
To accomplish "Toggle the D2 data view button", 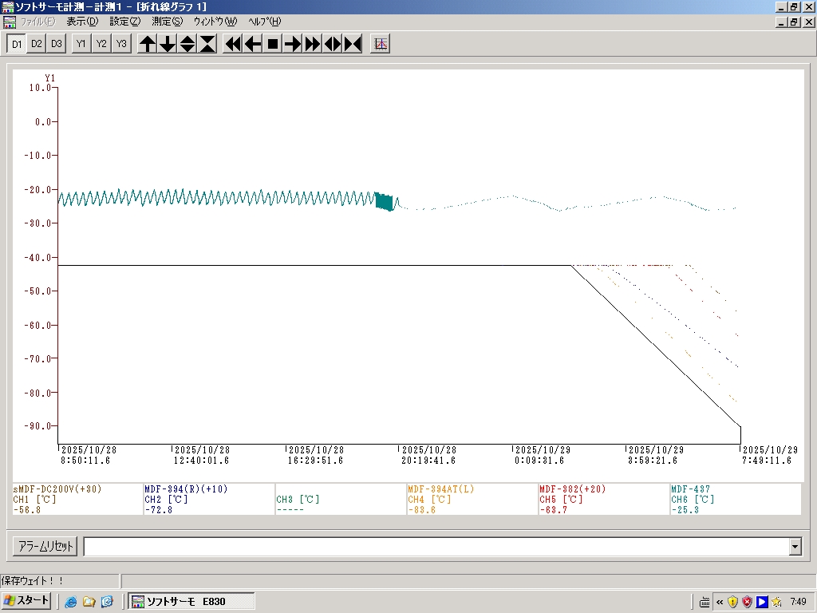I will click(36, 44).
